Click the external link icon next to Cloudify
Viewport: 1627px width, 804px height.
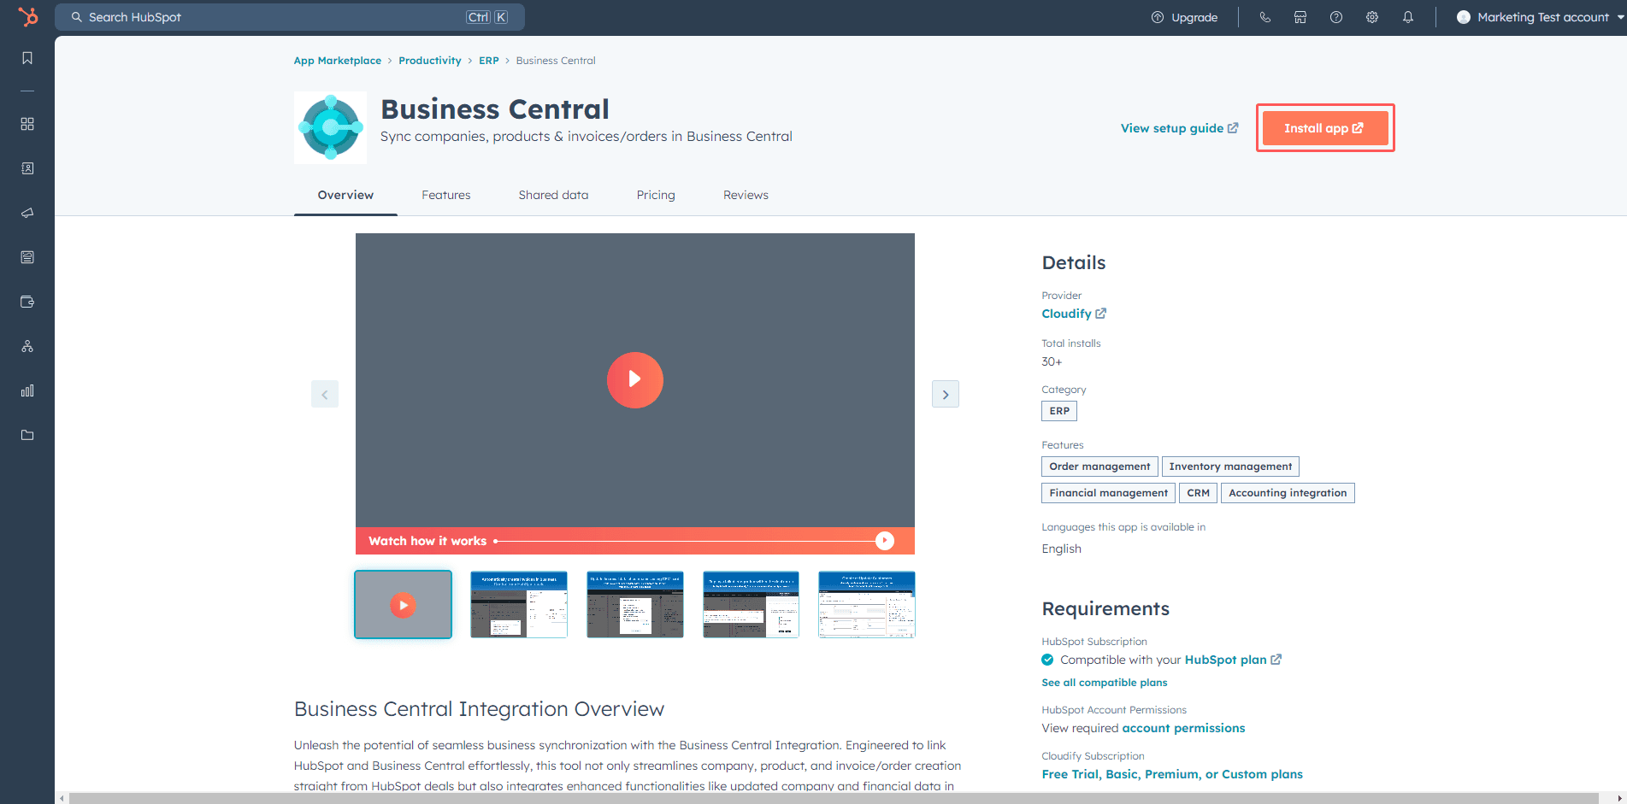(x=1101, y=314)
